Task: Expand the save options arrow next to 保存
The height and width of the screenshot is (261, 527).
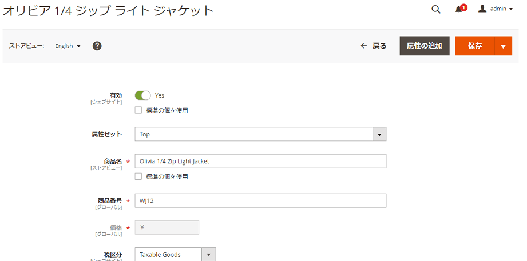Action: point(503,46)
